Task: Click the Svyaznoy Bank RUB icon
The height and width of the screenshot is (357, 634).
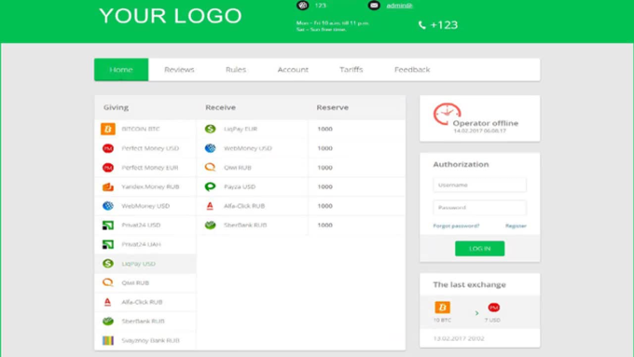Action: [108, 340]
